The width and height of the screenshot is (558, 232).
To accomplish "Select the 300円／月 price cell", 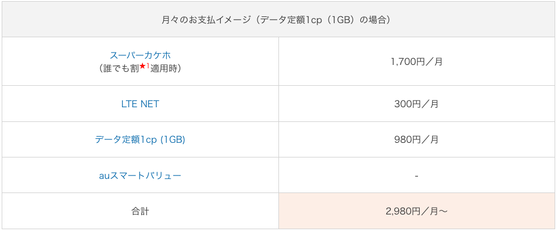I will [x=416, y=104].
